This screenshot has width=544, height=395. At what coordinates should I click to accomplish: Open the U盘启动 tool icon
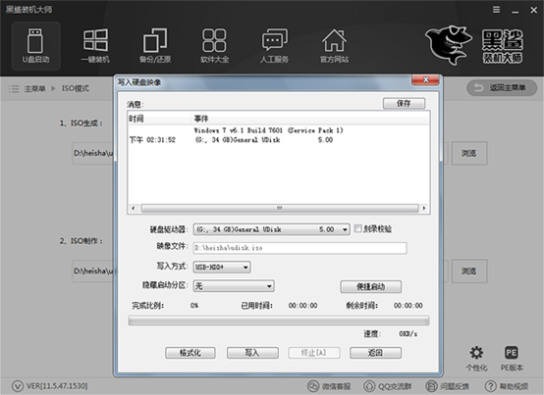[35, 46]
